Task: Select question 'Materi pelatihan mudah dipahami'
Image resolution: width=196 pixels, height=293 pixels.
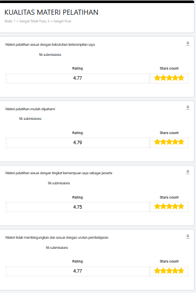Action: (x=30, y=109)
